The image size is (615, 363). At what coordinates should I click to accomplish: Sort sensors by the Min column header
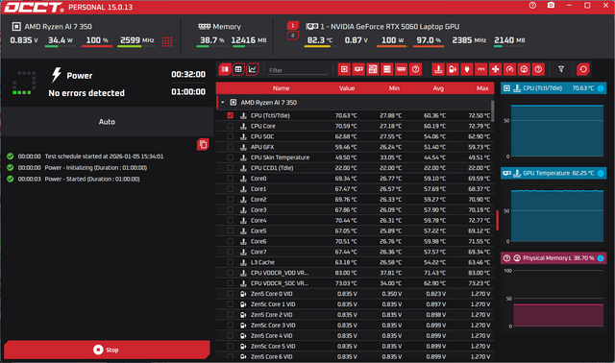(x=394, y=88)
